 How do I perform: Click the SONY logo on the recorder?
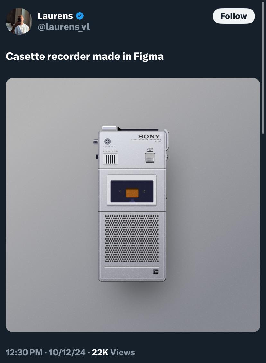point(149,137)
